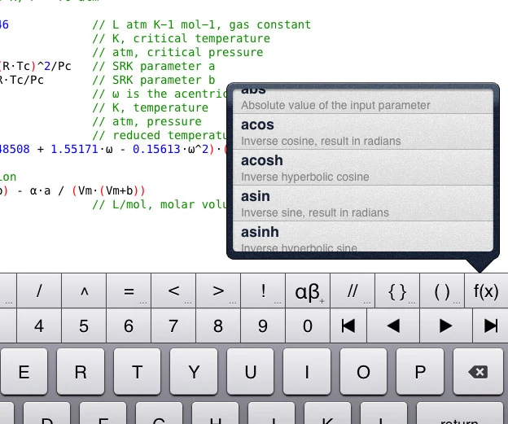Tap the greater-than > key
The width and height of the screenshot is (508, 424).
point(218,291)
